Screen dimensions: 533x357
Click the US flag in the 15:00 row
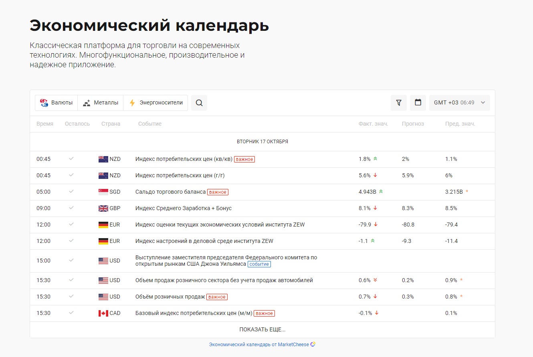(103, 261)
